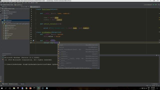
Task: Choose '__dir__(self)' completion entry
Action: (78, 63)
